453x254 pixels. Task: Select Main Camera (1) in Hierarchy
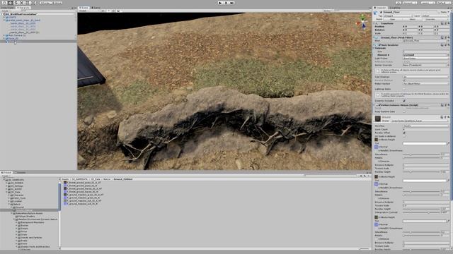tap(17, 35)
